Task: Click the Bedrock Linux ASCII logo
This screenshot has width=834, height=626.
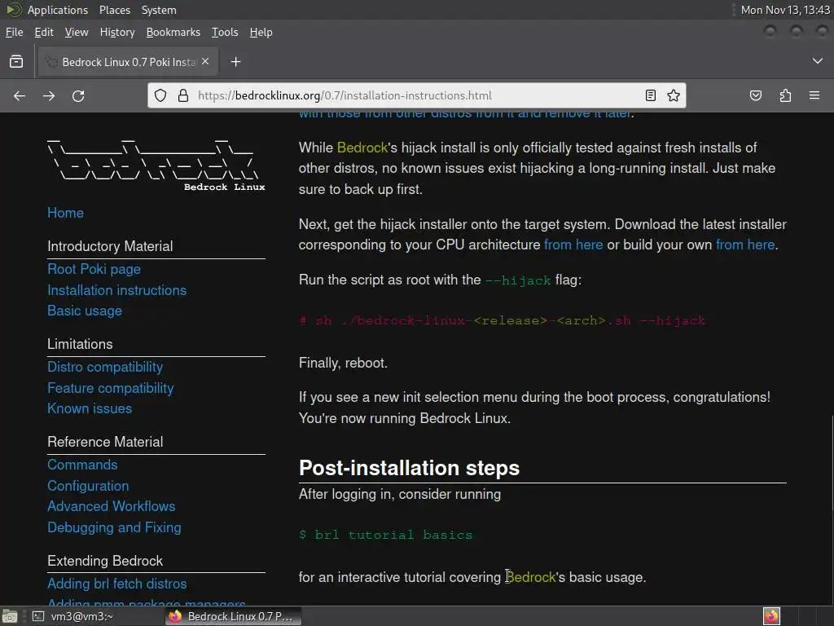Action: tap(156, 166)
